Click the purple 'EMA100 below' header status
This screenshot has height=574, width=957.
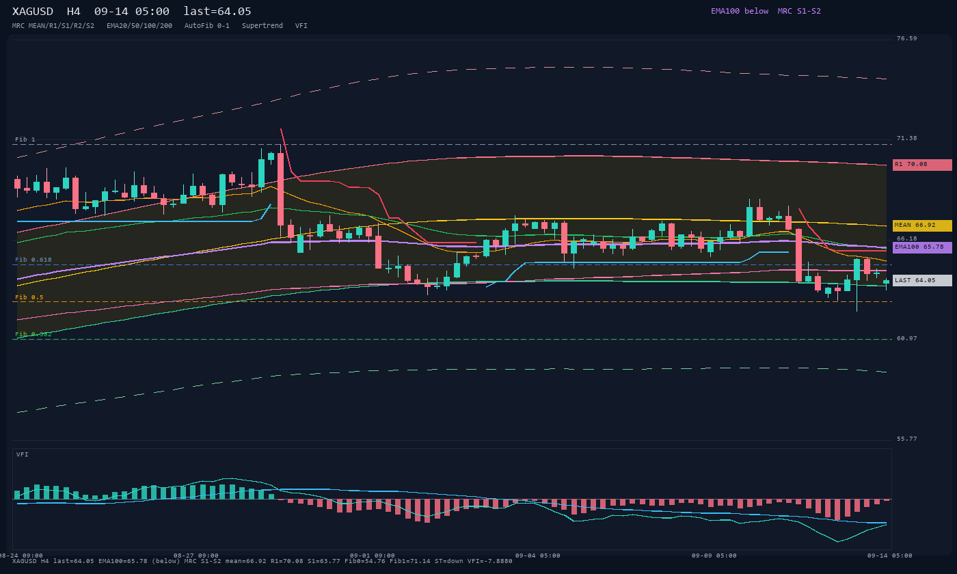click(740, 11)
